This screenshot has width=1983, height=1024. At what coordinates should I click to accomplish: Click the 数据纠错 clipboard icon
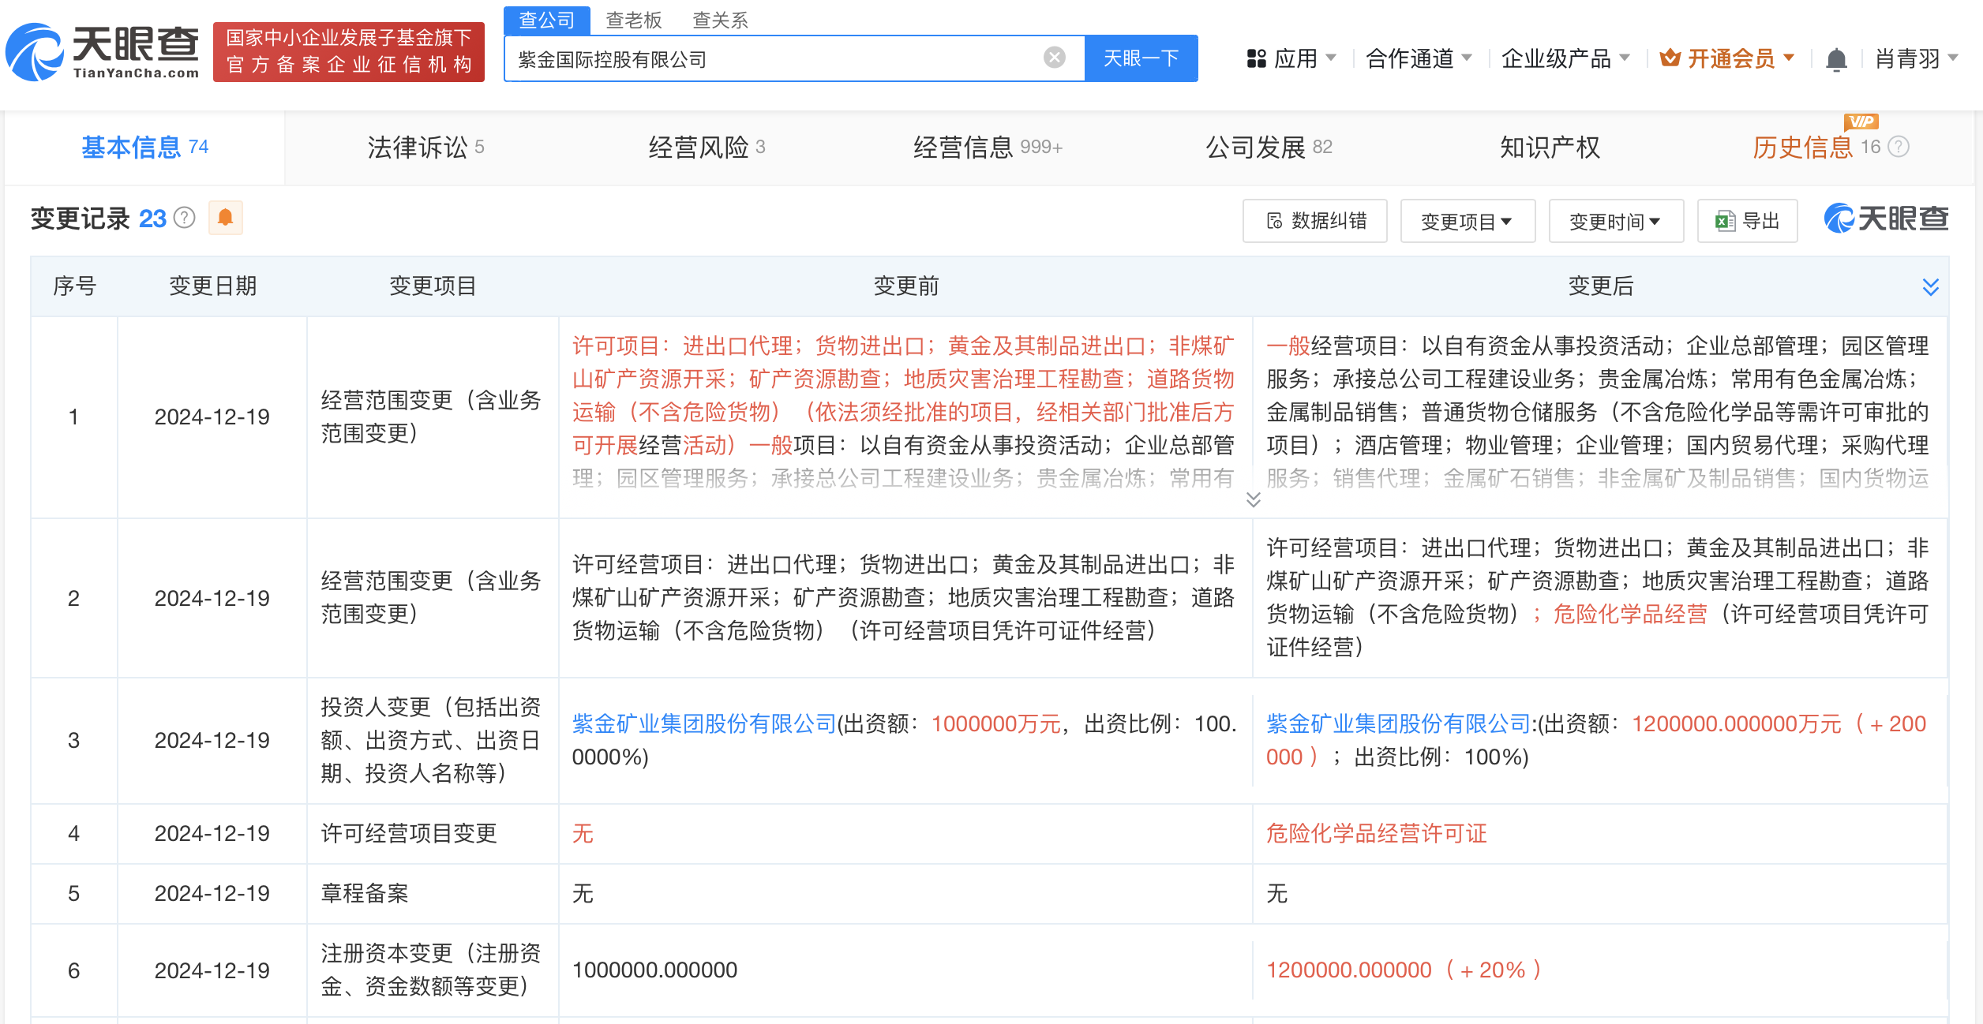[1273, 221]
